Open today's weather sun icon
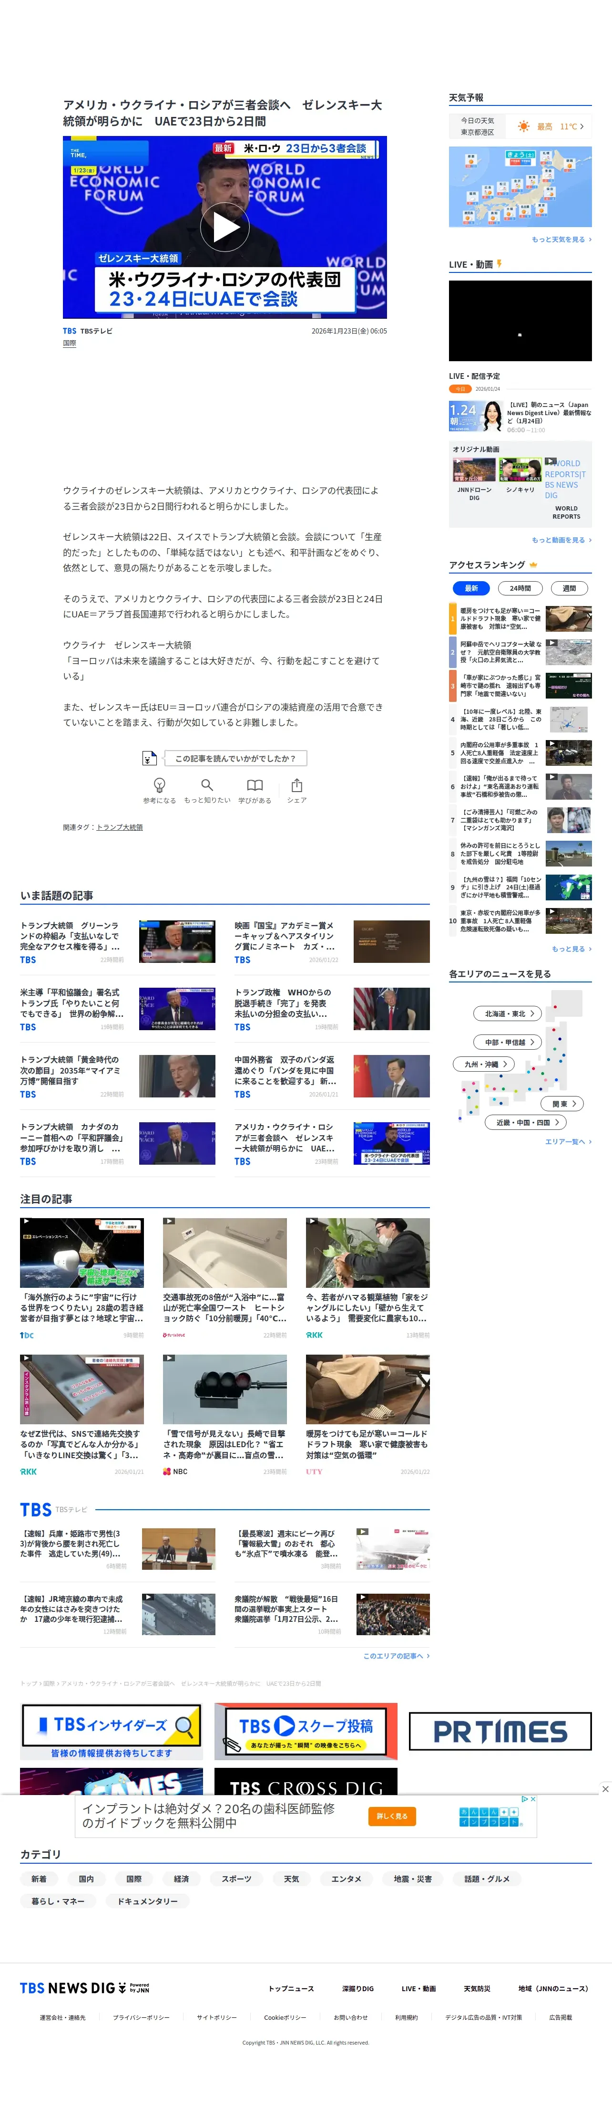The height and width of the screenshot is (2109, 612). coord(523,126)
